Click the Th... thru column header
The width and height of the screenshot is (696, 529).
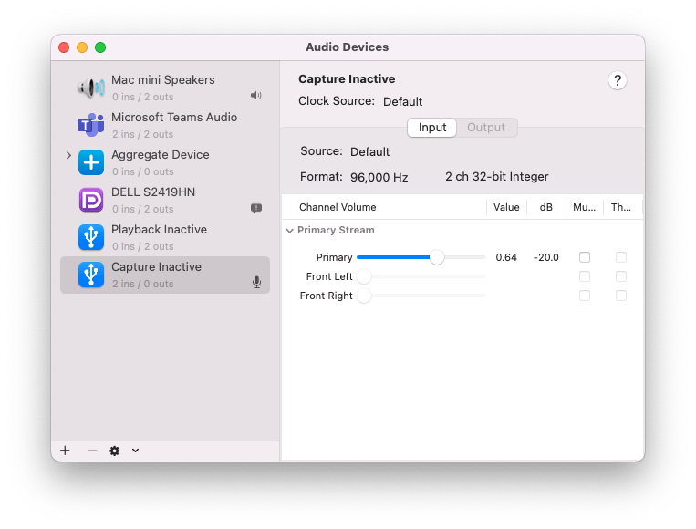tap(621, 207)
